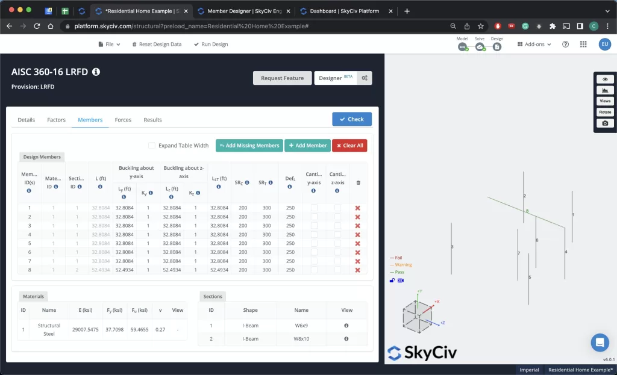
Task: Edit Ly value for member 8
Action: click(x=124, y=270)
